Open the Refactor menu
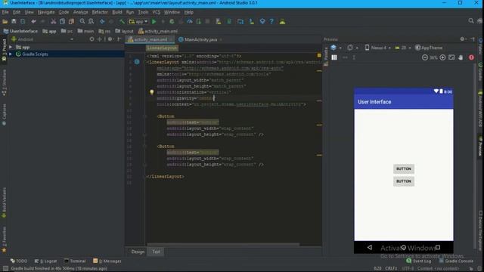Image resolution: width=484 pixels, height=272 pixels. click(x=100, y=12)
